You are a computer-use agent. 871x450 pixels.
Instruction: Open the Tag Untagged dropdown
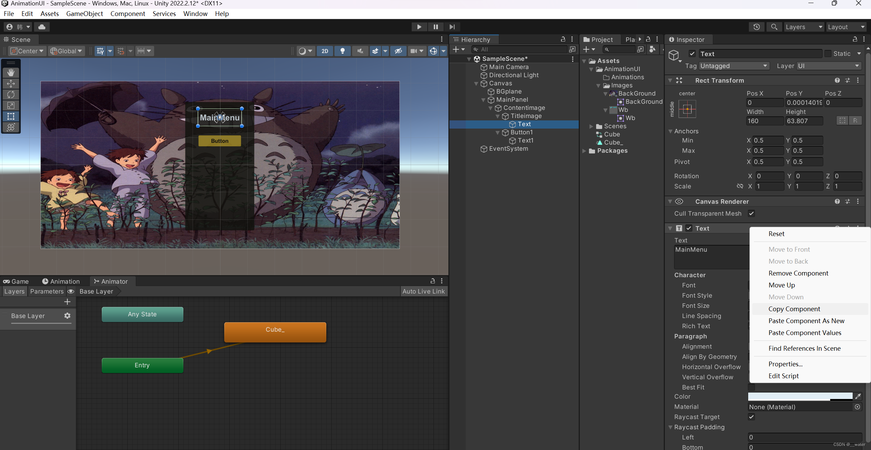click(x=734, y=66)
